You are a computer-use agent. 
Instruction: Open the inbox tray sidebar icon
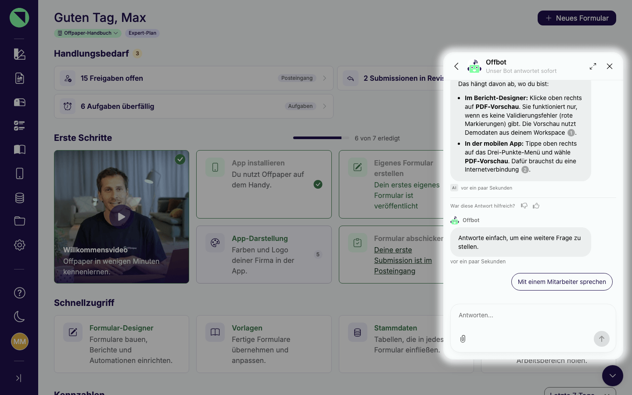click(x=19, y=102)
